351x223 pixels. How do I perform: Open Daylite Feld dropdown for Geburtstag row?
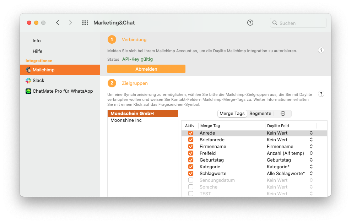[311, 160]
